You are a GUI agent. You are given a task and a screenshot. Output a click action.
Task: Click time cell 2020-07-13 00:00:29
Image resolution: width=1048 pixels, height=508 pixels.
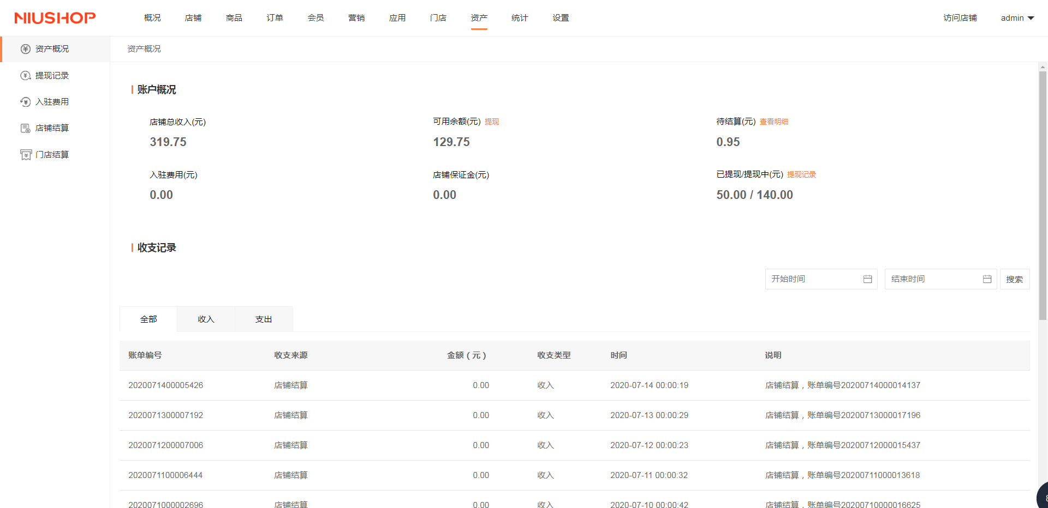tap(650, 415)
